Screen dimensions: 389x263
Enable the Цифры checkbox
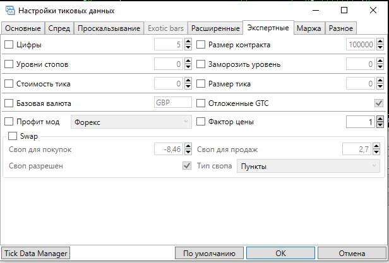9,45
